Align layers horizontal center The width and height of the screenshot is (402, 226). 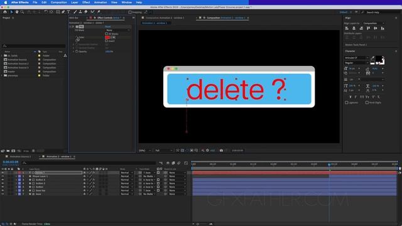click(354, 28)
